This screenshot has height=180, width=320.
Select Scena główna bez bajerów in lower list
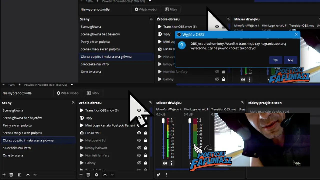pyautogui.click(x=38, y=118)
